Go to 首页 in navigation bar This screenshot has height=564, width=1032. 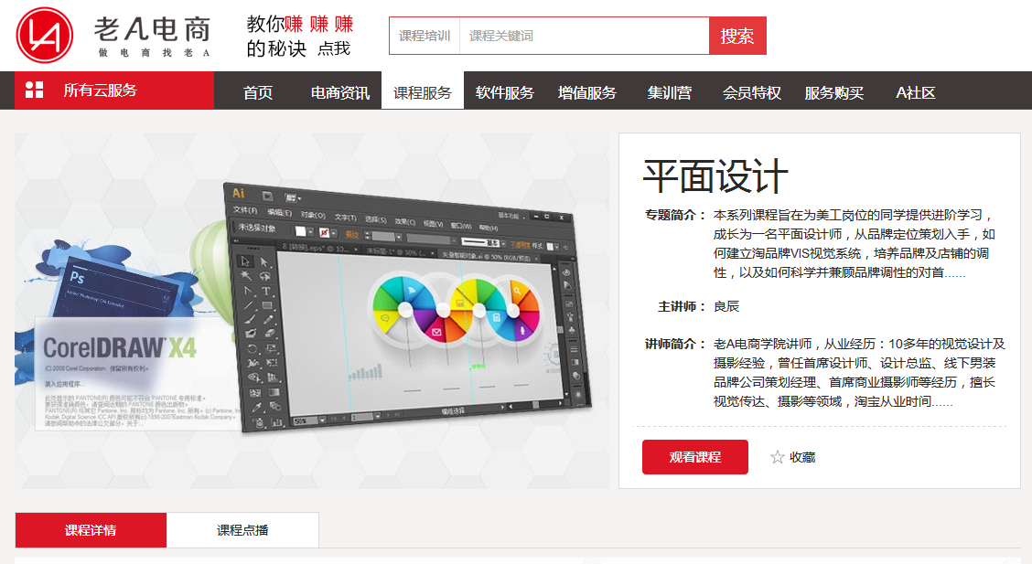258,92
